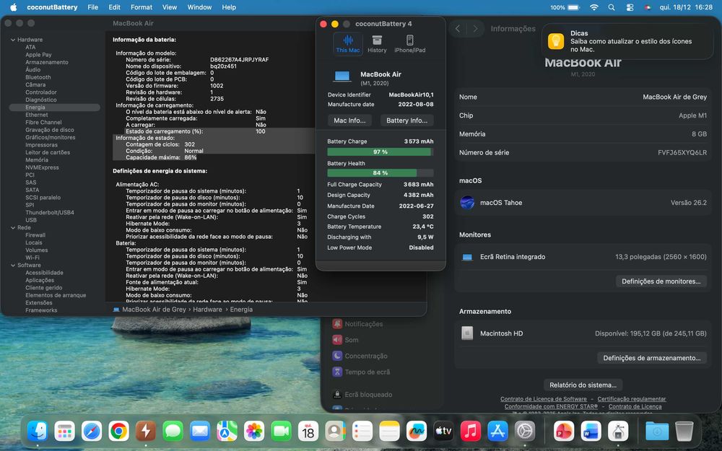Screen dimensions: 722x451
Task: Click the Battery Health 84 % bar
Action: pos(380,173)
